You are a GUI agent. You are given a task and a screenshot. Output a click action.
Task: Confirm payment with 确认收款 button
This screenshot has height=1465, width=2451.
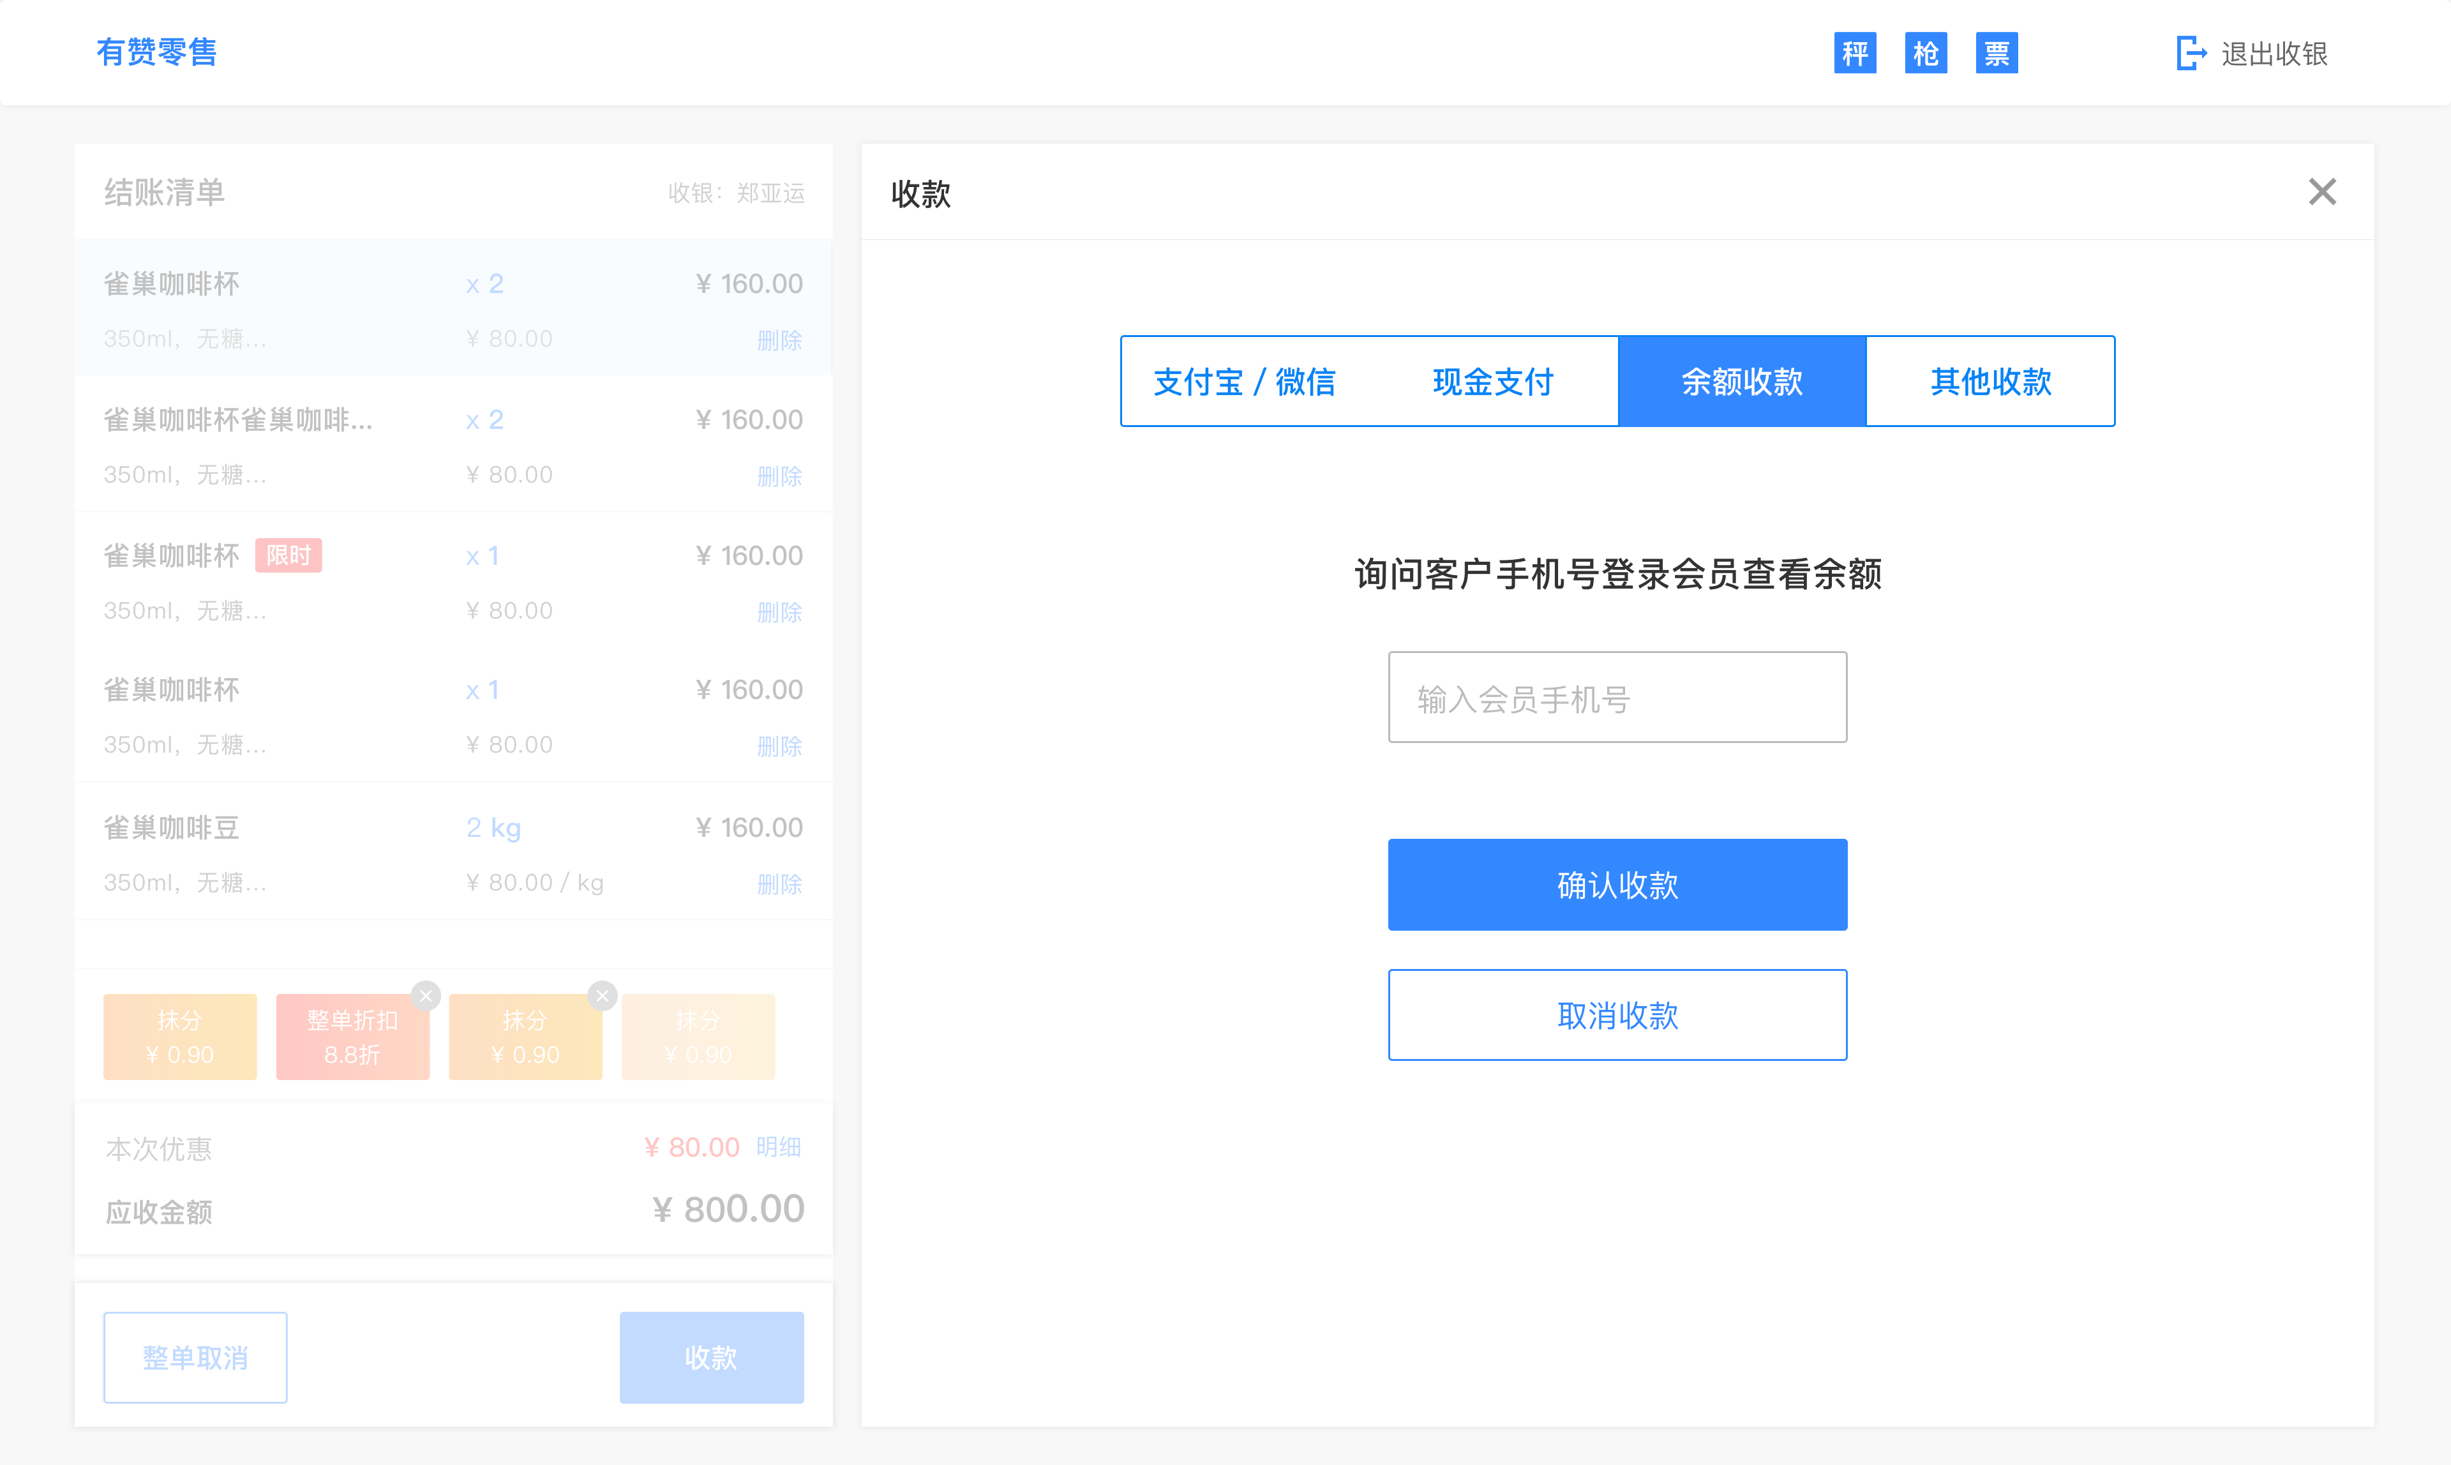point(1617,885)
